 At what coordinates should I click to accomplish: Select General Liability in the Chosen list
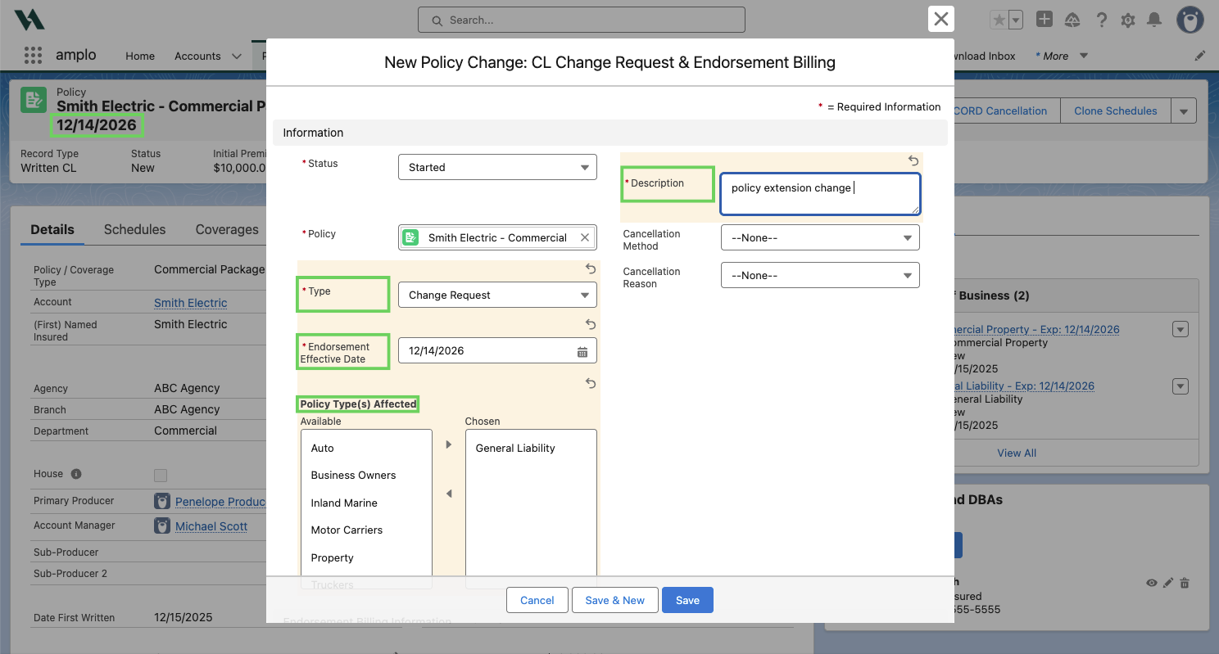pyautogui.click(x=531, y=448)
